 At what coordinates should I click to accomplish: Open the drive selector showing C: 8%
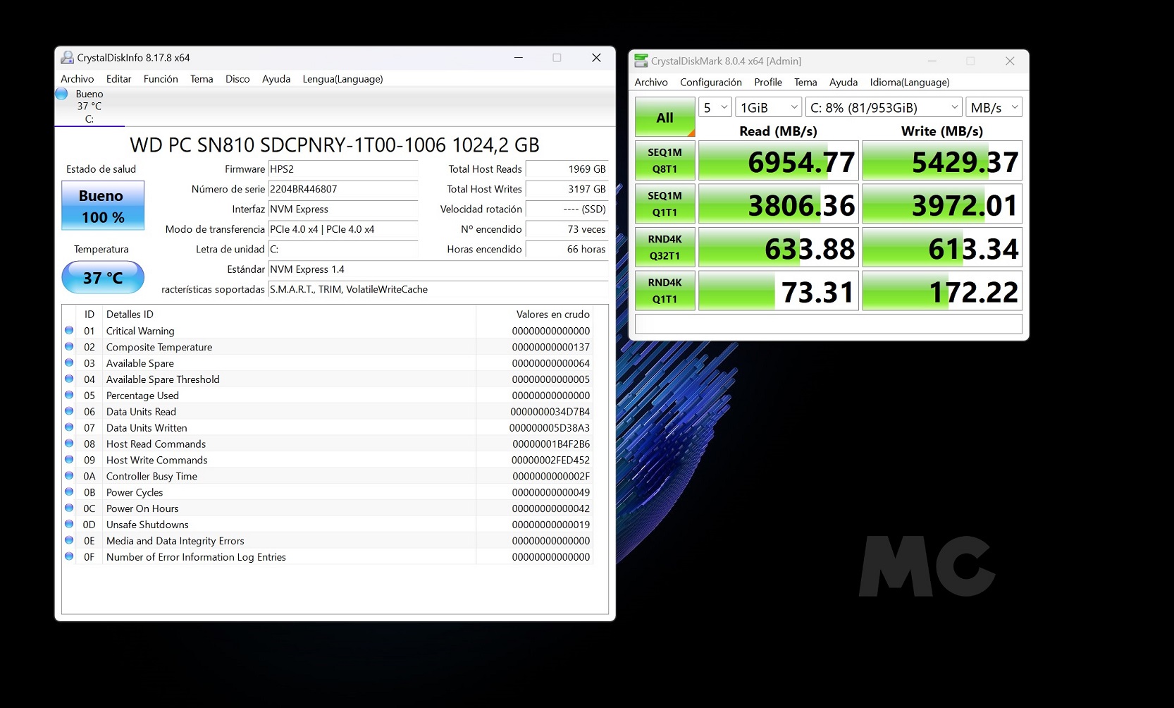[x=884, y=107]
